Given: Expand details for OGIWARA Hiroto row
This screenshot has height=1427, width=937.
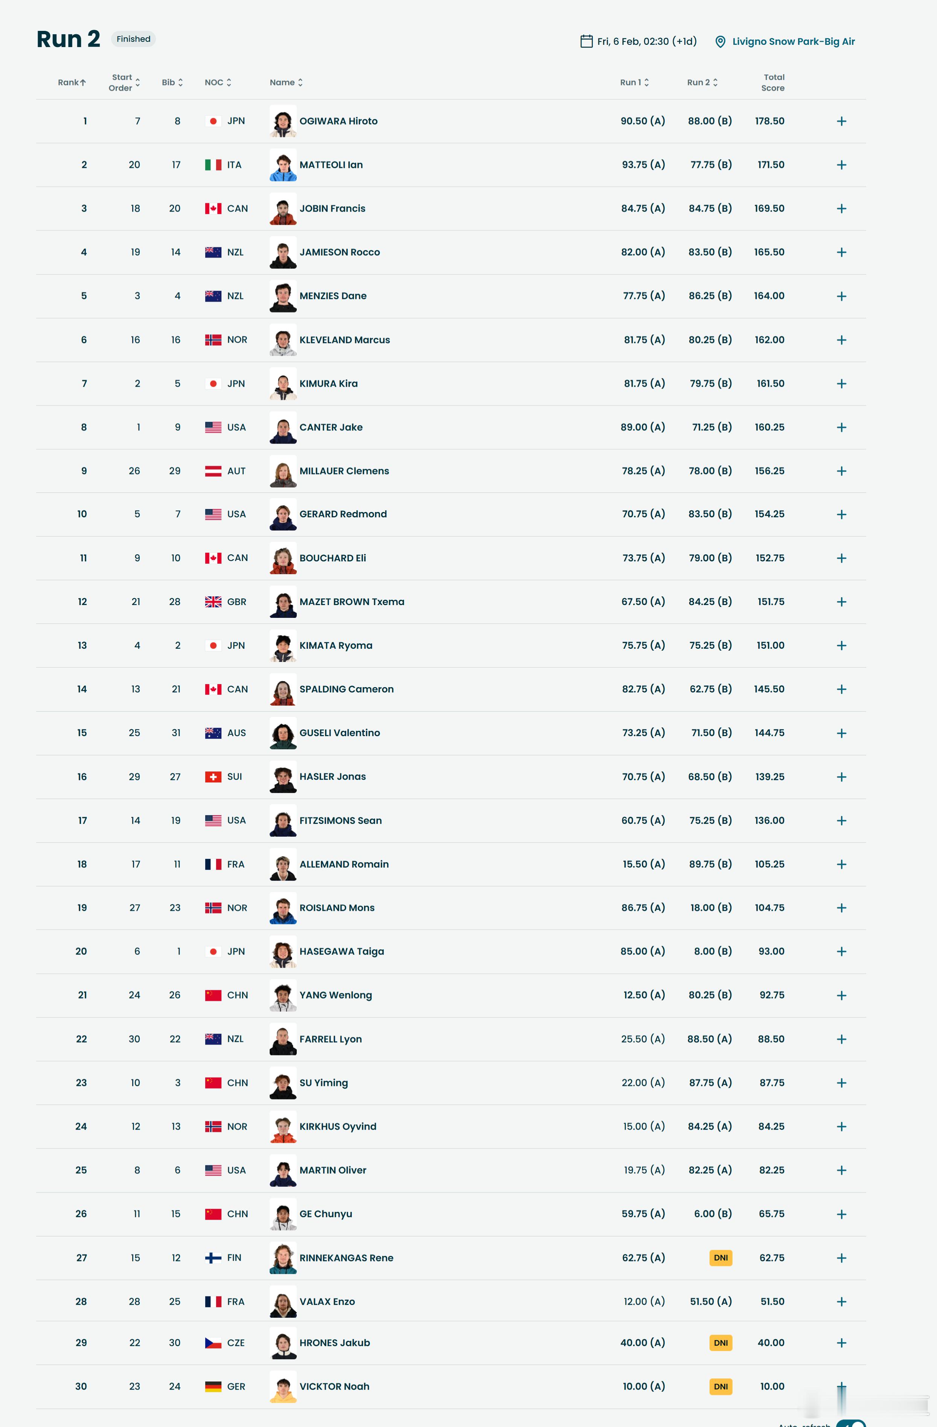Looking at the screenshot, I should [841, 122].
